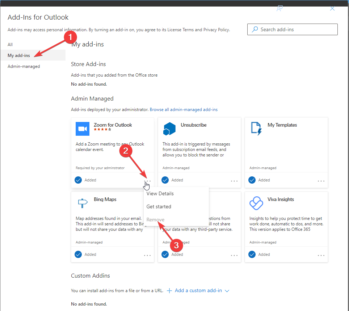
Task: Click 'You can install add-ins from a file' text
Action: click(x=117, y=290)
